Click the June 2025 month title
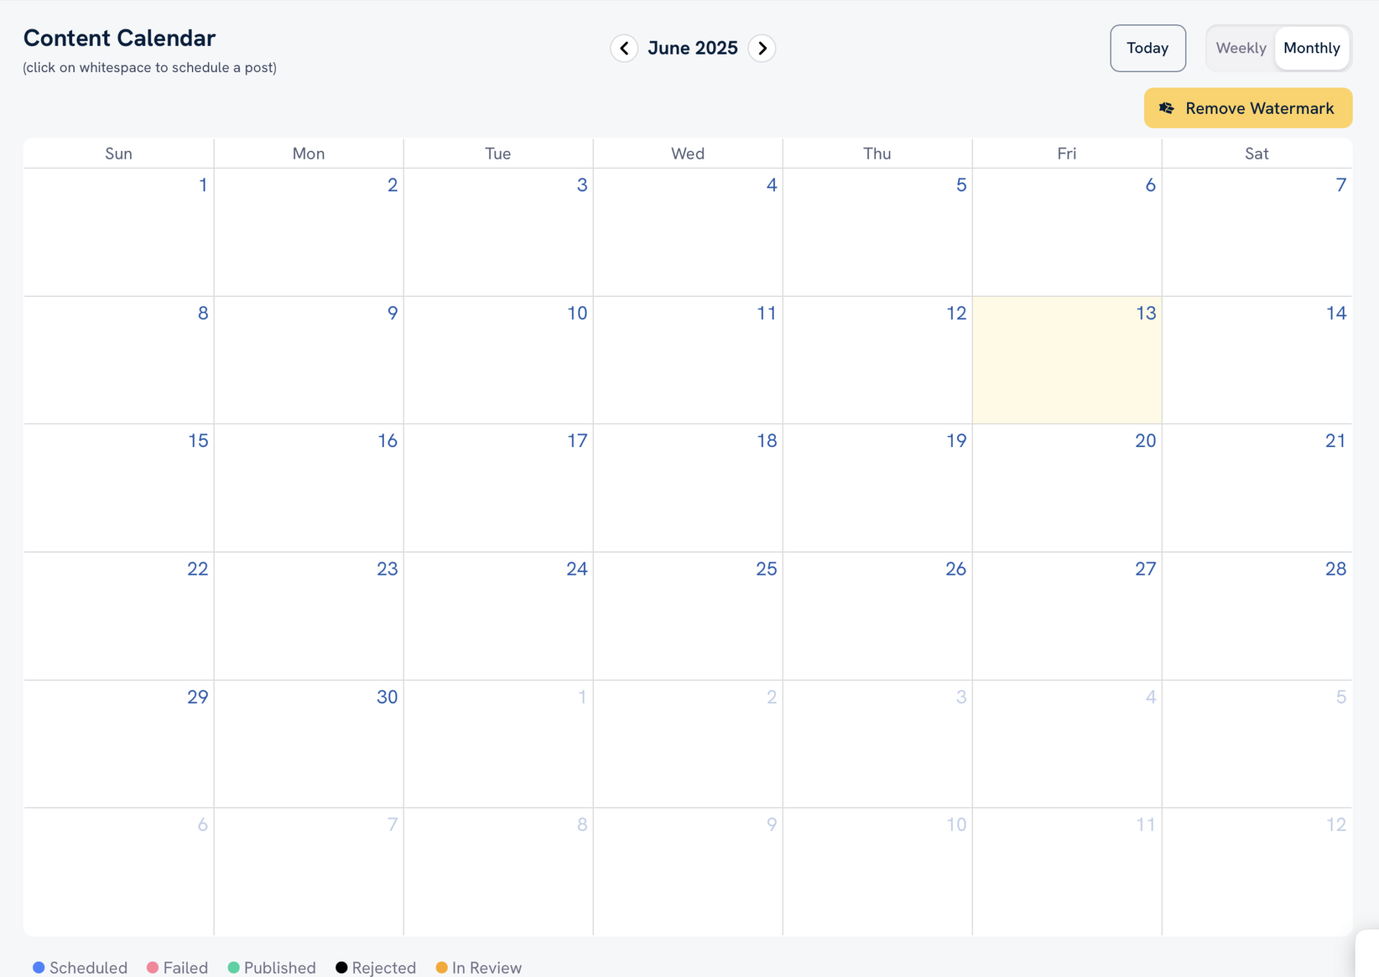The image size is (1379, 977). (x=692, y=48)
